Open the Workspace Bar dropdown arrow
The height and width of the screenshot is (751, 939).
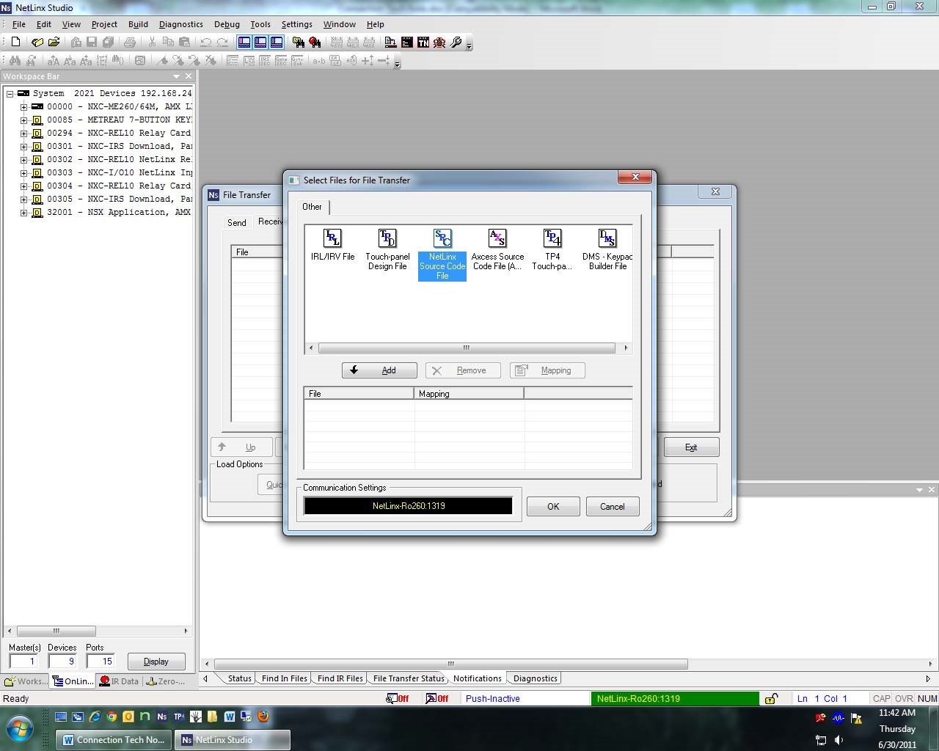[x=176, y=76]
